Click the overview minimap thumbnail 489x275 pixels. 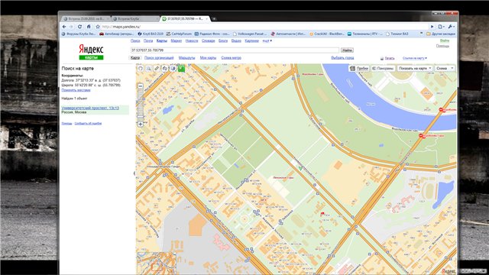pos(156,263)
